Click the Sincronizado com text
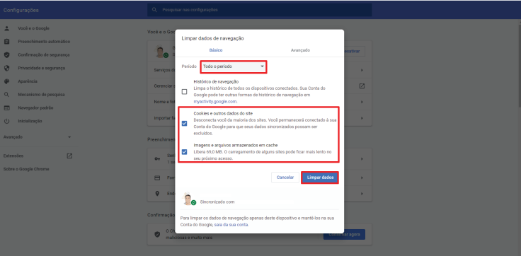Screen dimensions: 521x256 pos(217,202)
